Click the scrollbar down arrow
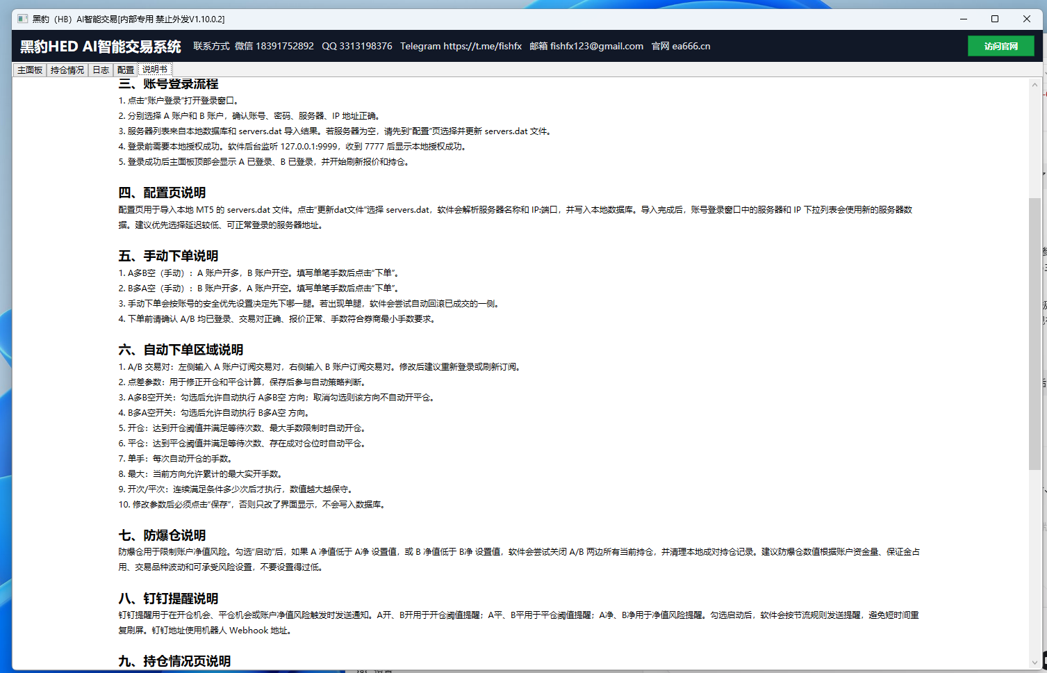This screenshot has width=1047, height=673. tap(1034, 663)
